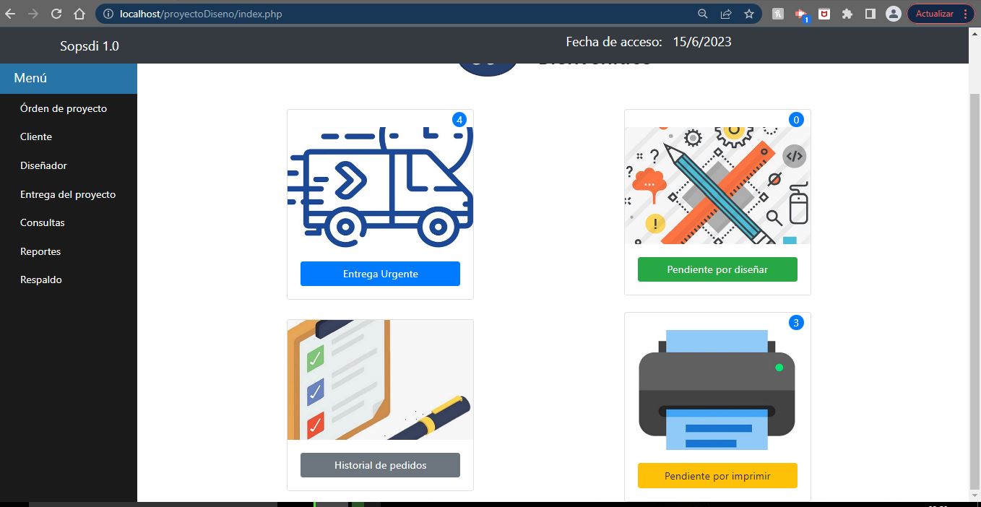Click the zoom magnifier icon in address bar
The width and height of the screenshot is (981, 507).
(702, 14)
